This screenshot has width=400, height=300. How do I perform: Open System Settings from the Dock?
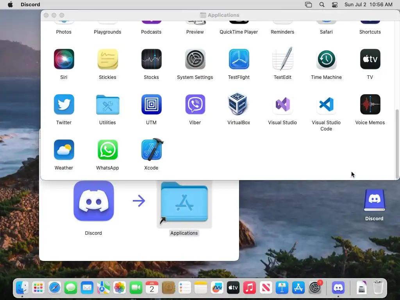tap(315, 288)
